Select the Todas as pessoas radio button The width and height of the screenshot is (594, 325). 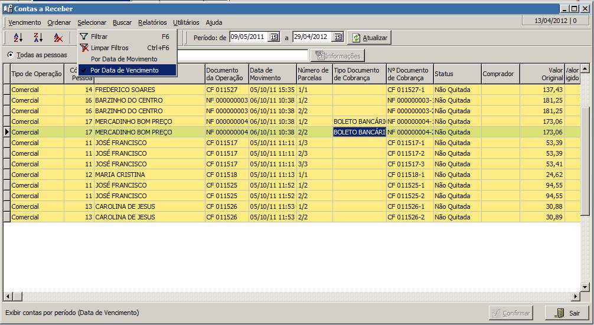(11, 55)
